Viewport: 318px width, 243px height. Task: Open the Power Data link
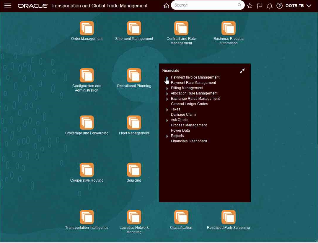[x=180, y=131]
